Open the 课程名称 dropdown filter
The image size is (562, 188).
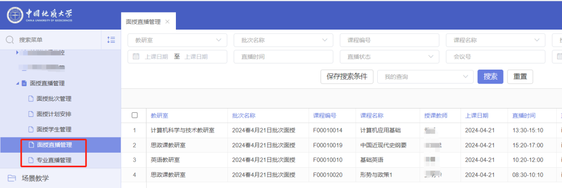(x=496, y=40)
